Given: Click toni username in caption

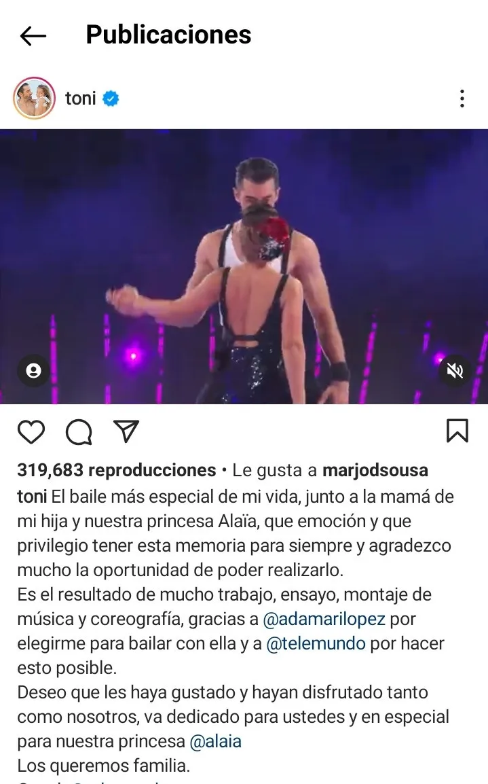Looking at the screenshot, I should pyautogui.click(x=32, y=497).
